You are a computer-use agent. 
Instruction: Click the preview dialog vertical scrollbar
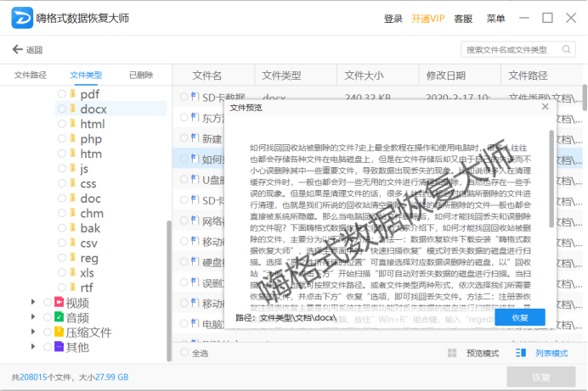pos(551,178)
